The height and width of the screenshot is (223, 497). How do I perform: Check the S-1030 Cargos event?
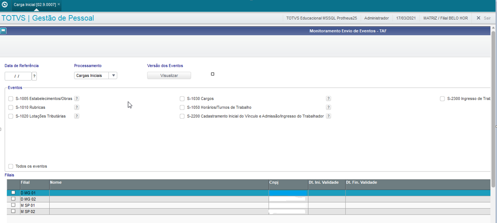pyautogui.click(x=182, y=99)
